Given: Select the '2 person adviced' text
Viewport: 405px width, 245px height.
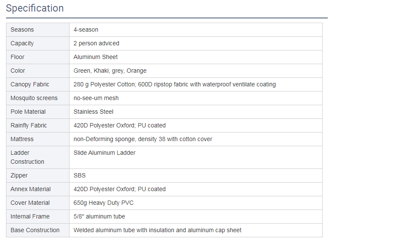Looking at the screenshot, I should [97, 43].
